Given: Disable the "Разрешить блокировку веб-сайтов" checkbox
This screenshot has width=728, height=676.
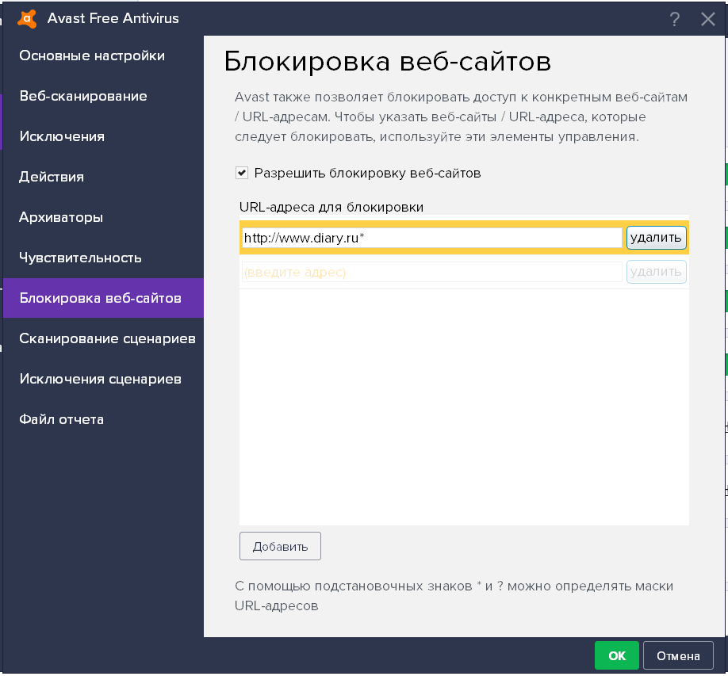Looking at the screenshot, I should click(243, 172).
